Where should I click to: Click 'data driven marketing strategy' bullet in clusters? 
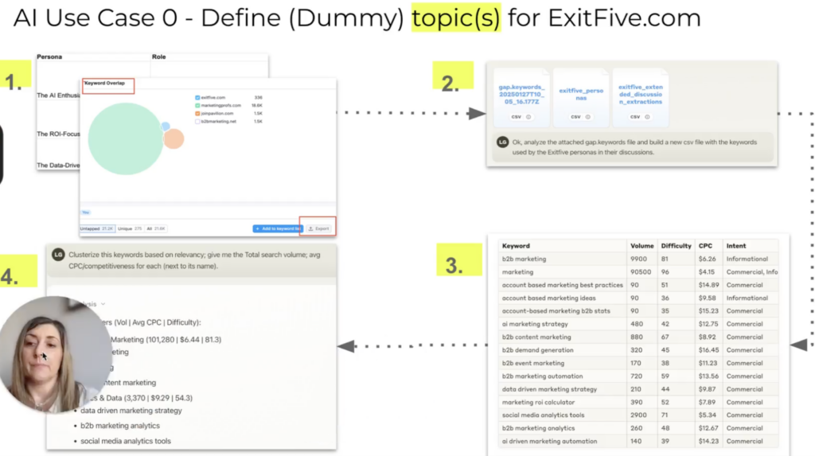[131, 411]
